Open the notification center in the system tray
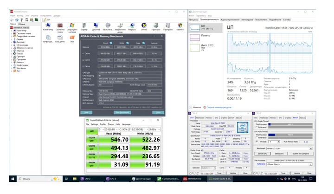The width and height of the screenshot is (334, 194). [x=311, y=179]
